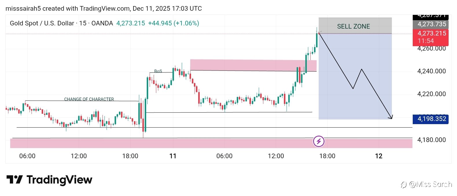Select the SELL ZONE gray box label
The height and width of the screenshot is (196, 457).
click(x=353, y=26)
